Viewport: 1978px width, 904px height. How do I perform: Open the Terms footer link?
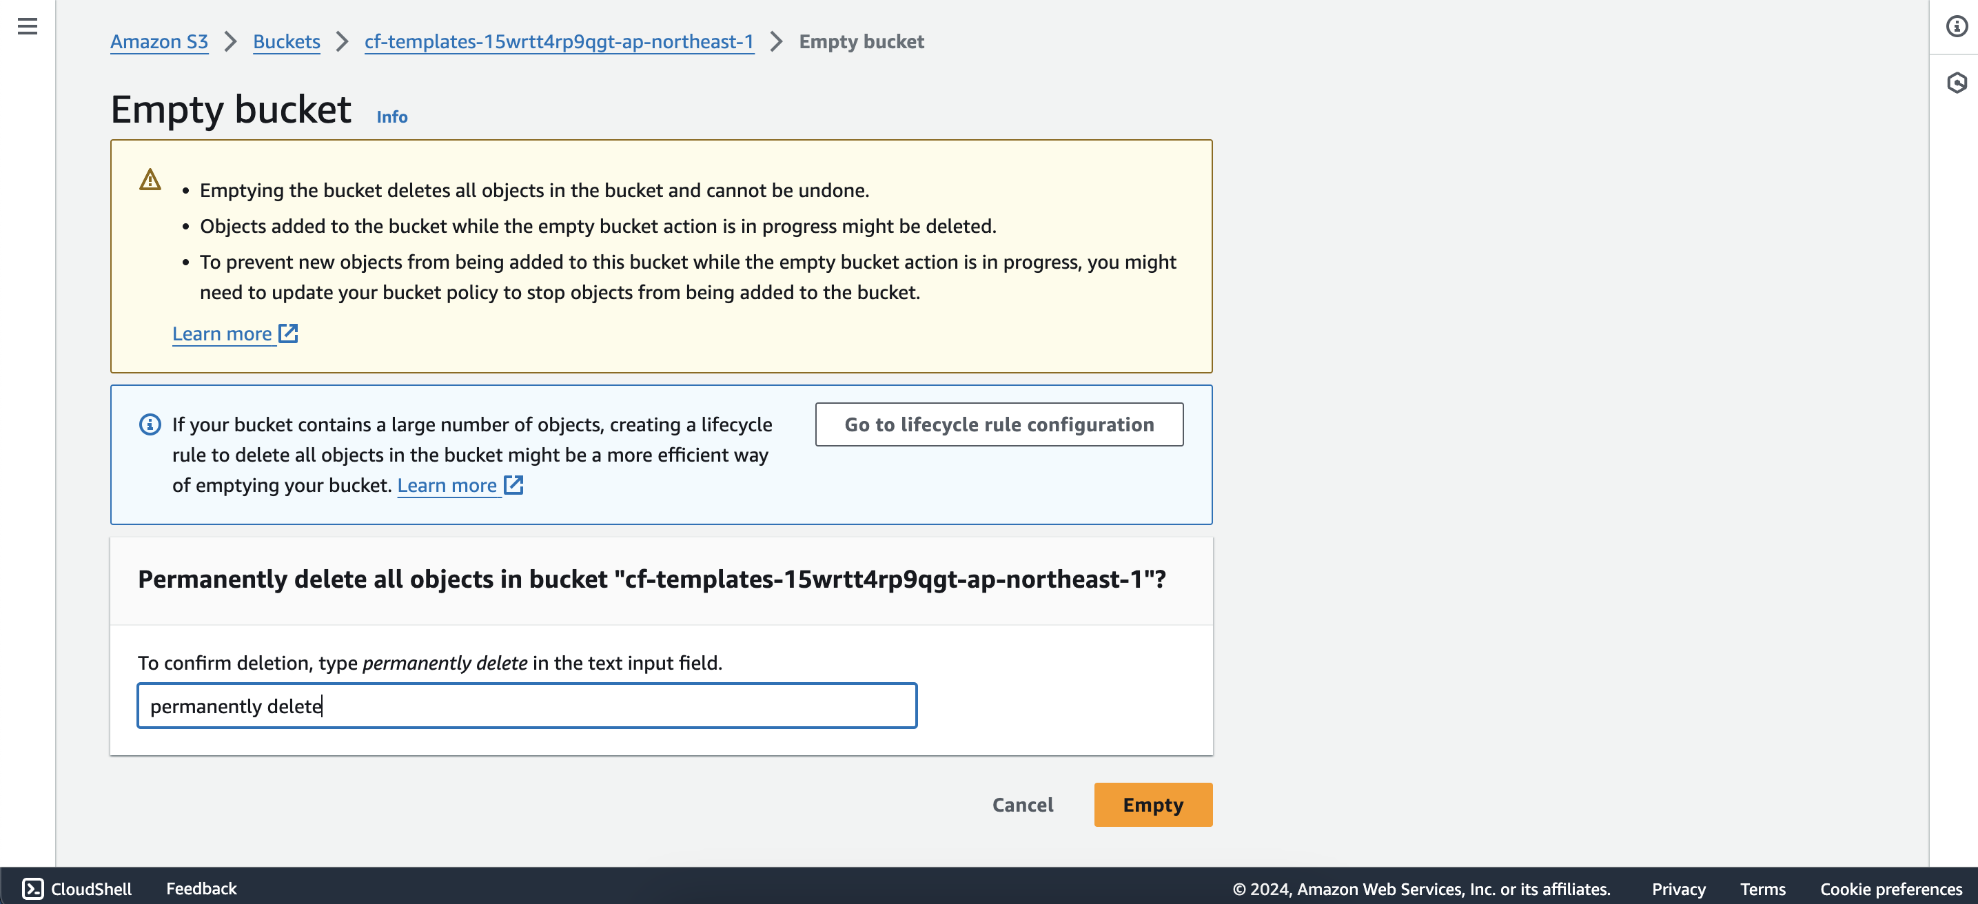coord(1762,888)
